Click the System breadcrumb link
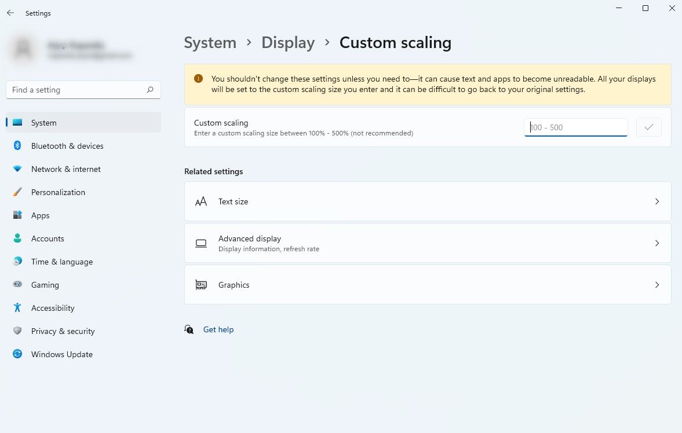Image resolution: width=682 pixels, height=433 pixels. [210, 43]
